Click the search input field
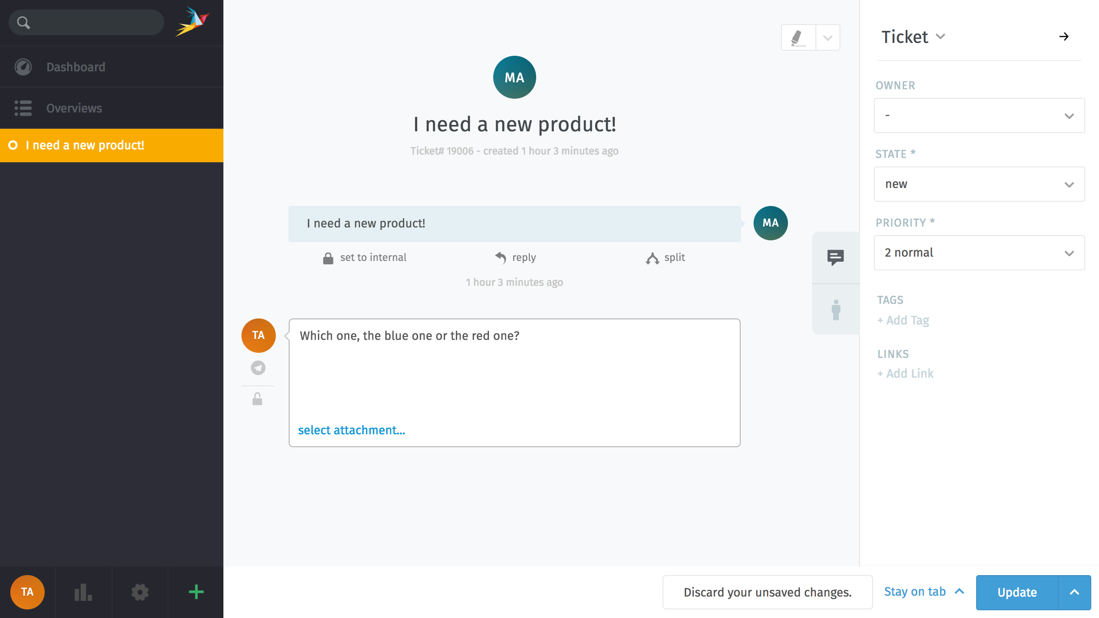Image resolution: width=1099 pixels, height=618 pixels. coord(86,22)
